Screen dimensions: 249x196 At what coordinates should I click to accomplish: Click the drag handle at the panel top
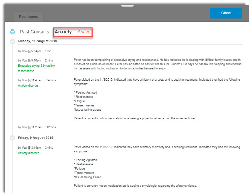[127, 6]
